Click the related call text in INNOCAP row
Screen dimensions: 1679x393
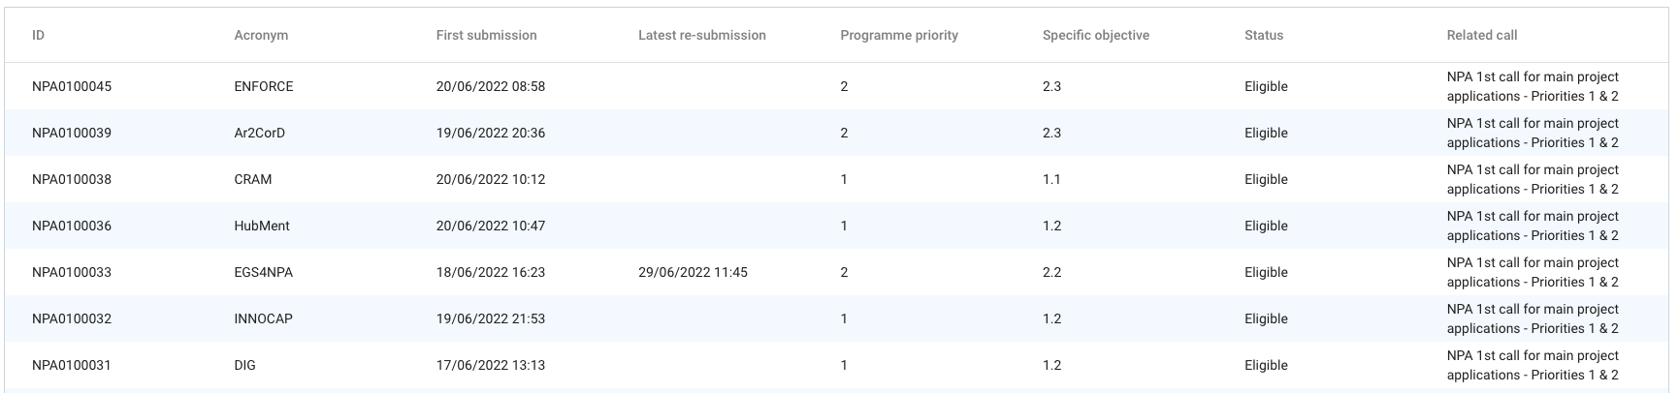(1533, 318)
